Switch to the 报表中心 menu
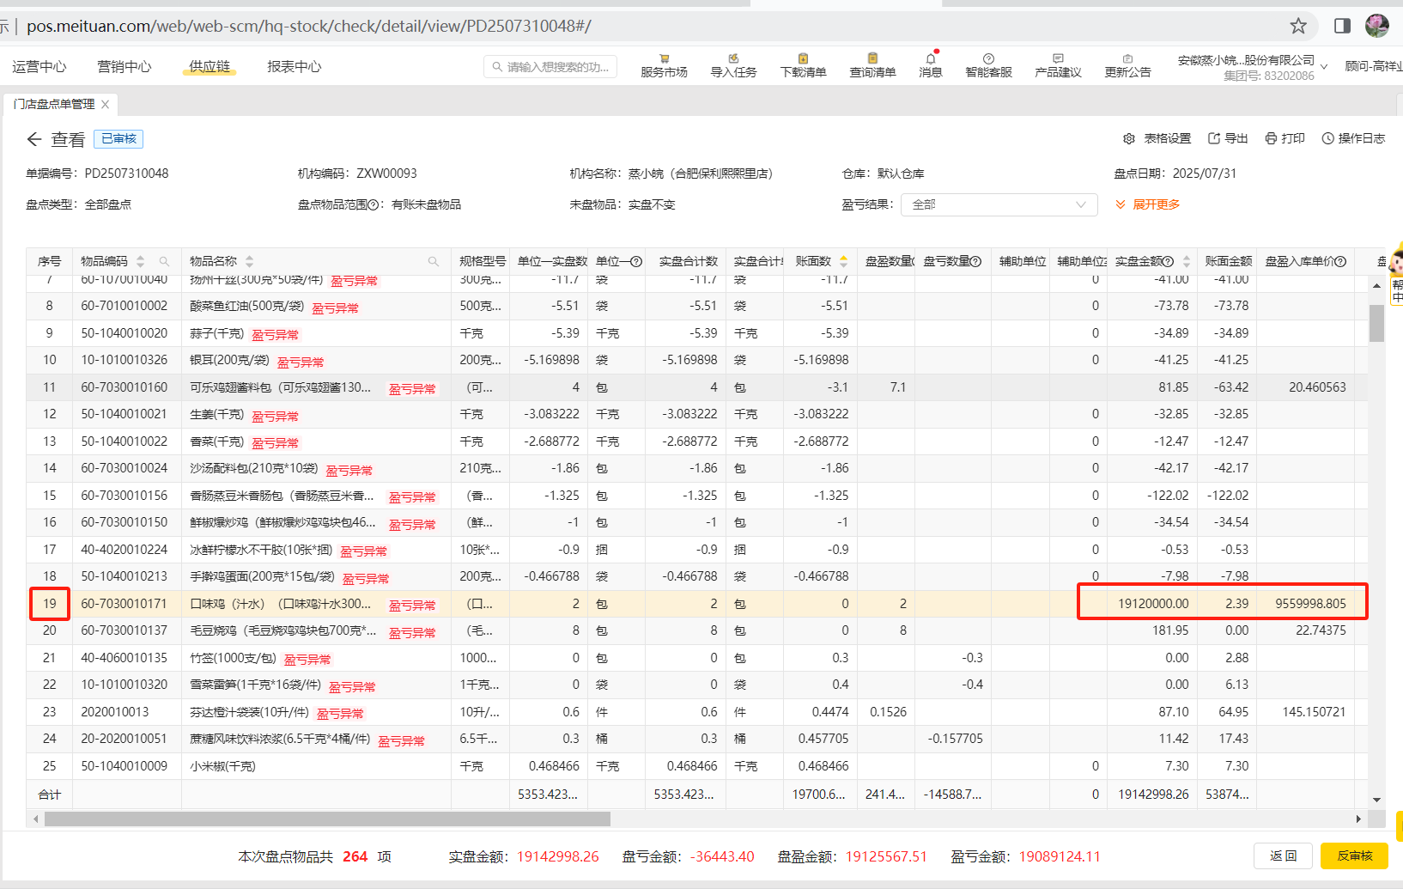Screen dimensions: 1403x889 pos(294,67)
